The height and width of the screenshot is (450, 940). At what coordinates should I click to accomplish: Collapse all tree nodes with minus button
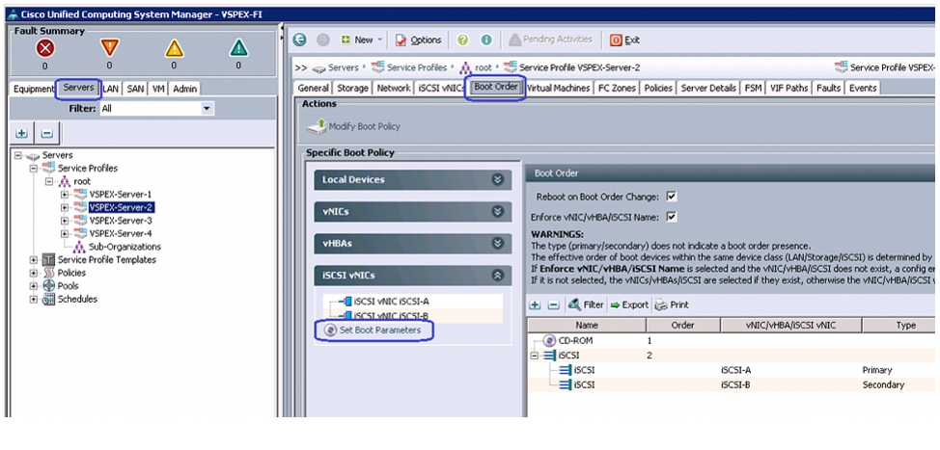(47, 133)
